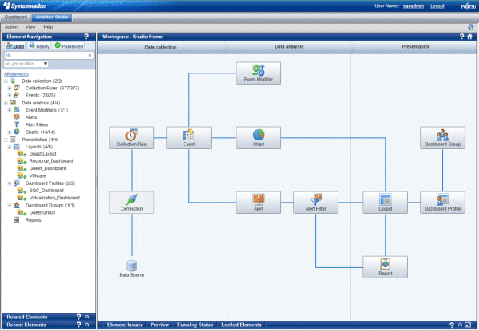The width and height of the screenshot is (479, 331).
Task: Select the Guest Group tree item
Action: pos(42,213)
